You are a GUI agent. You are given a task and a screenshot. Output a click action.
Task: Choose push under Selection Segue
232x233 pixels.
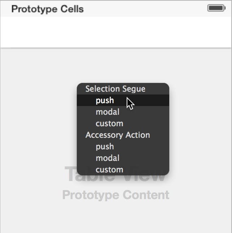(123, 100)
